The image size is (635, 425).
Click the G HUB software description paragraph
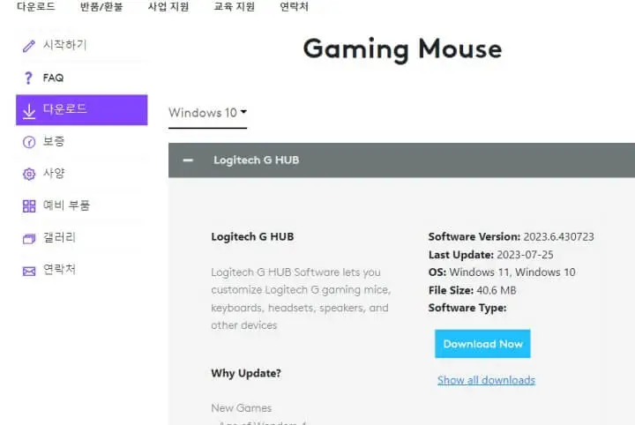[301, 299]
